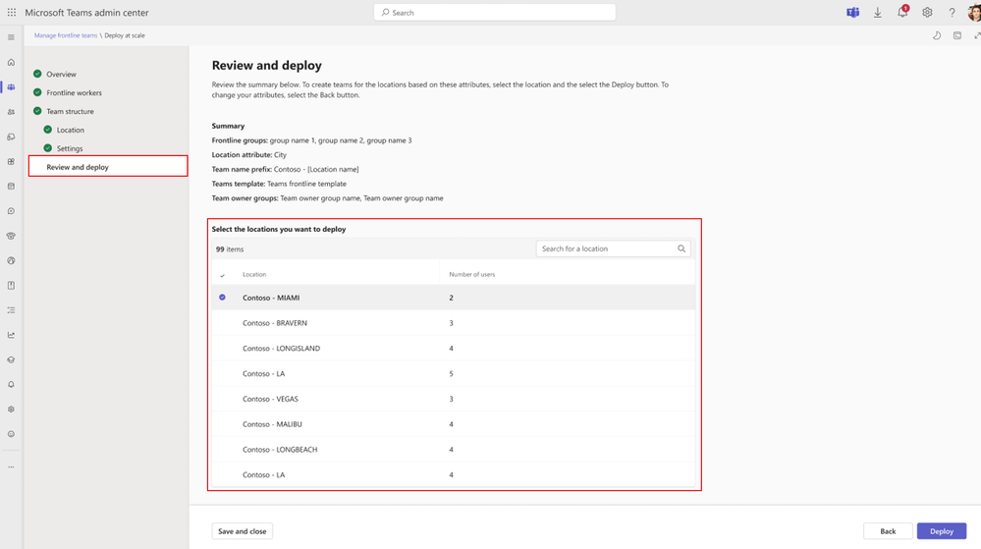Go to Settings sub-step
Image resolution: width=981 pixels, height=549 pixels.
70,148
